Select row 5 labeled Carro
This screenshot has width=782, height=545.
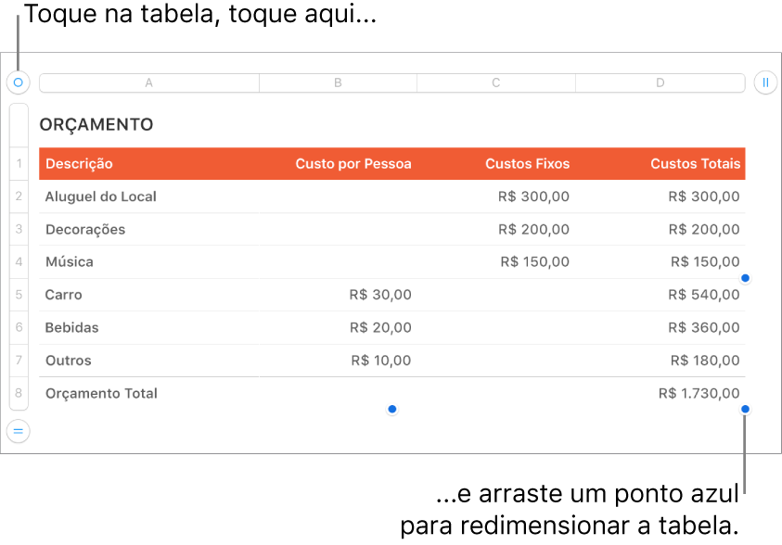pos(18,295)
